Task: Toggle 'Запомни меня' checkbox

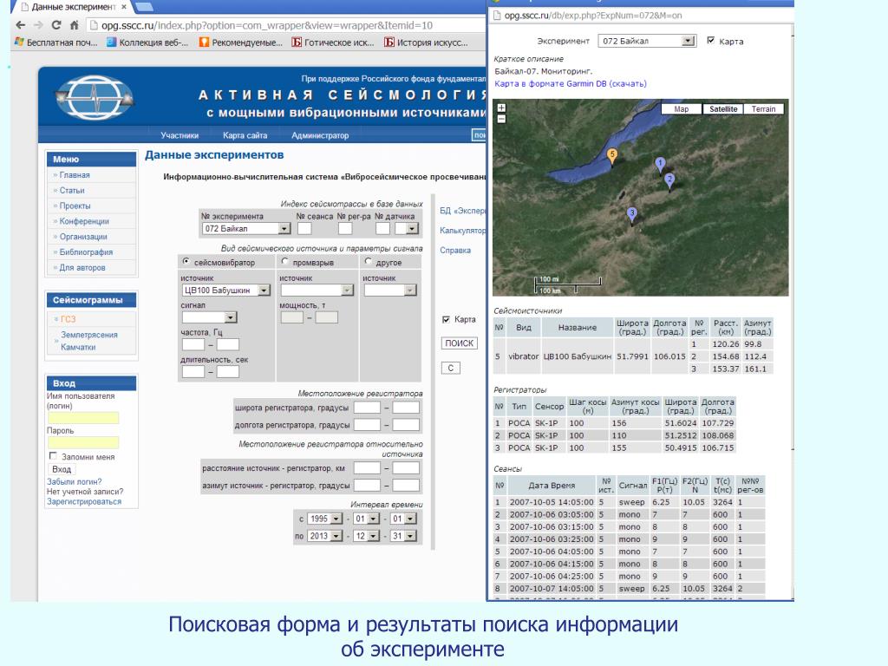Action: pos(53,456)
